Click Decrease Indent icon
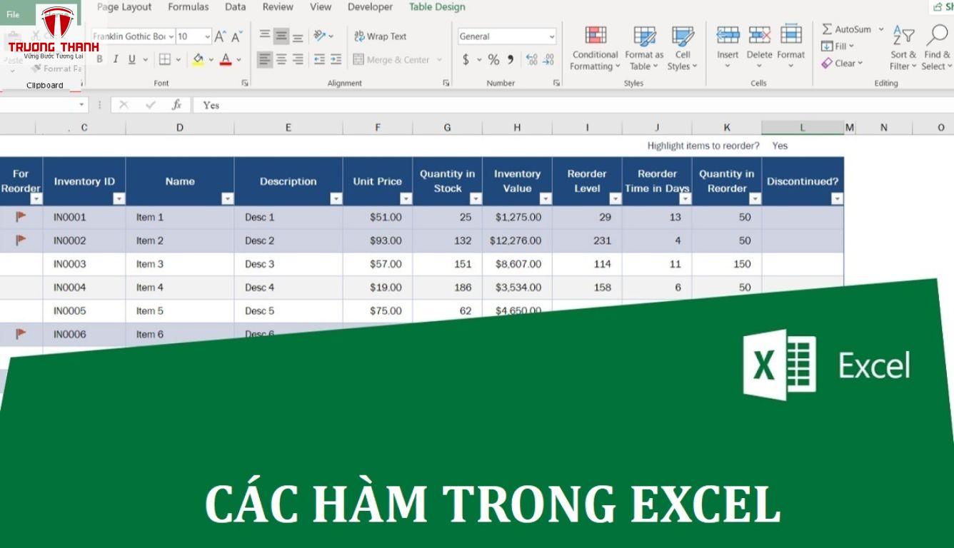The height and width of the screenshot is (548, 954). pos(319,60)
